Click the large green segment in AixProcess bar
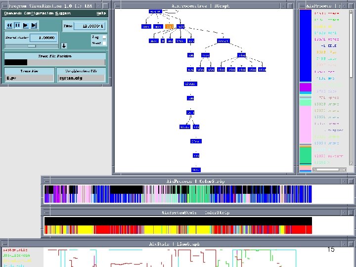 pyautogui.click(x=306, y=155)
